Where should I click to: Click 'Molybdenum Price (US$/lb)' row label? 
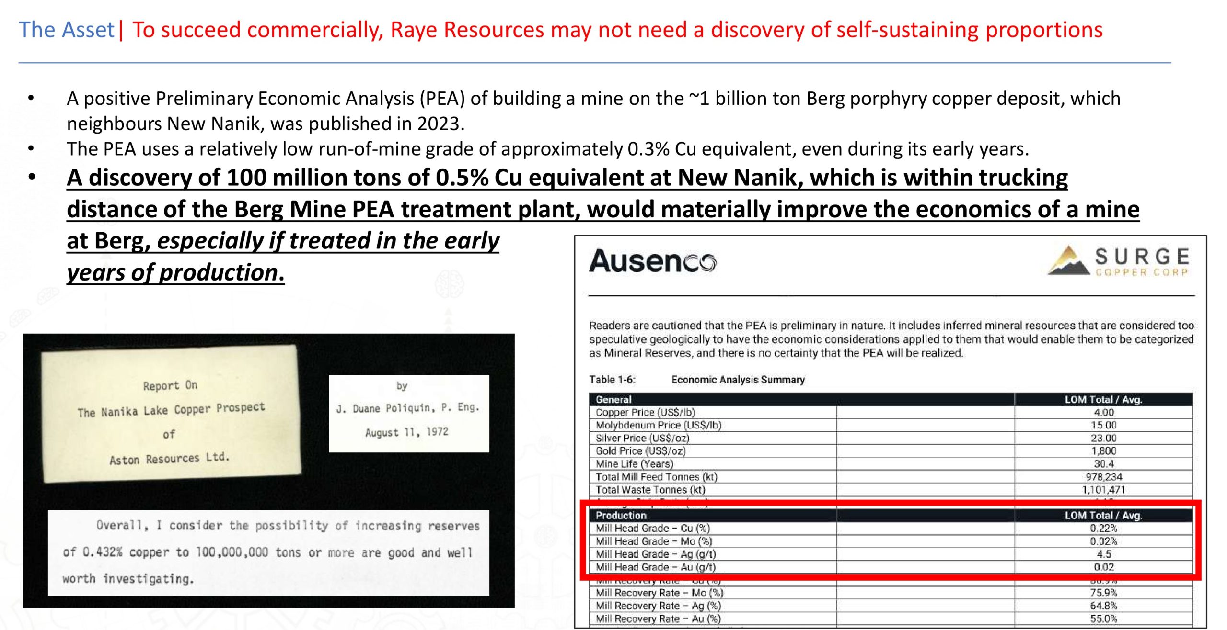pos(658,425)
